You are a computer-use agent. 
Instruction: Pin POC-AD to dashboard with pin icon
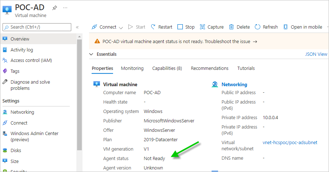pyautogui.click(x=55, y=8)
